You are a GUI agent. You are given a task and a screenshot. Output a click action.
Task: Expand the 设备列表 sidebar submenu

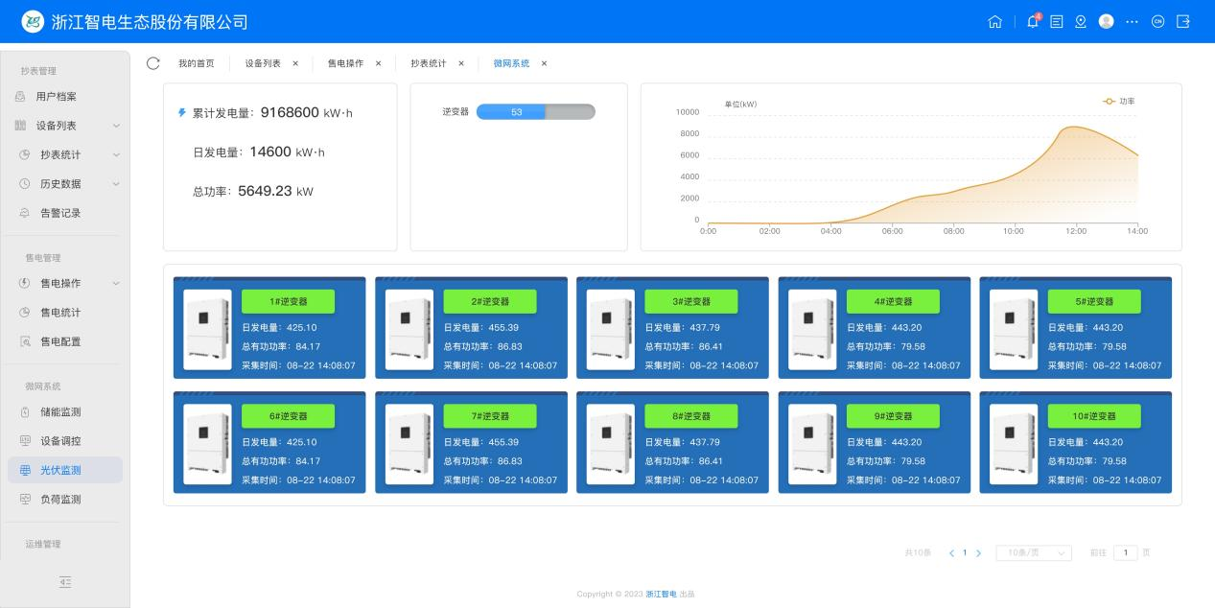[116, 126]
